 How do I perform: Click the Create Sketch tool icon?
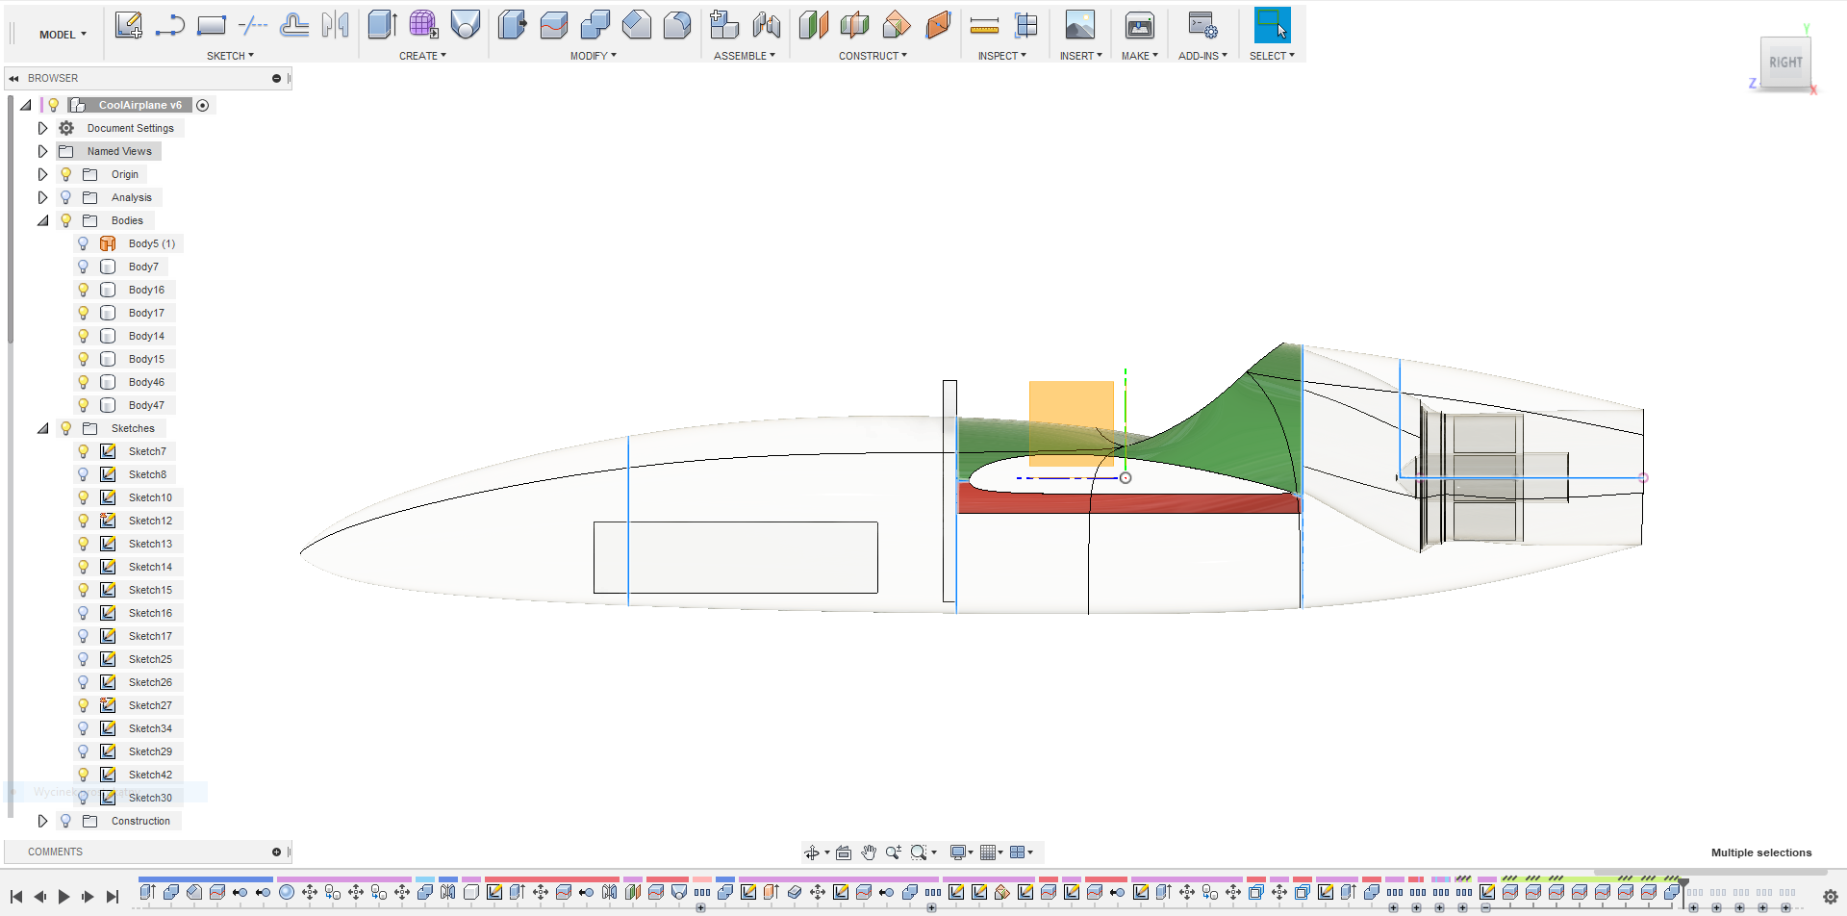(128, 25)
